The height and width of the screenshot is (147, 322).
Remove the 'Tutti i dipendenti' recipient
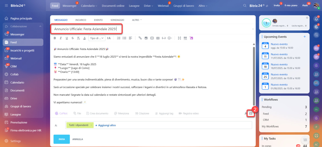[91, 125]
